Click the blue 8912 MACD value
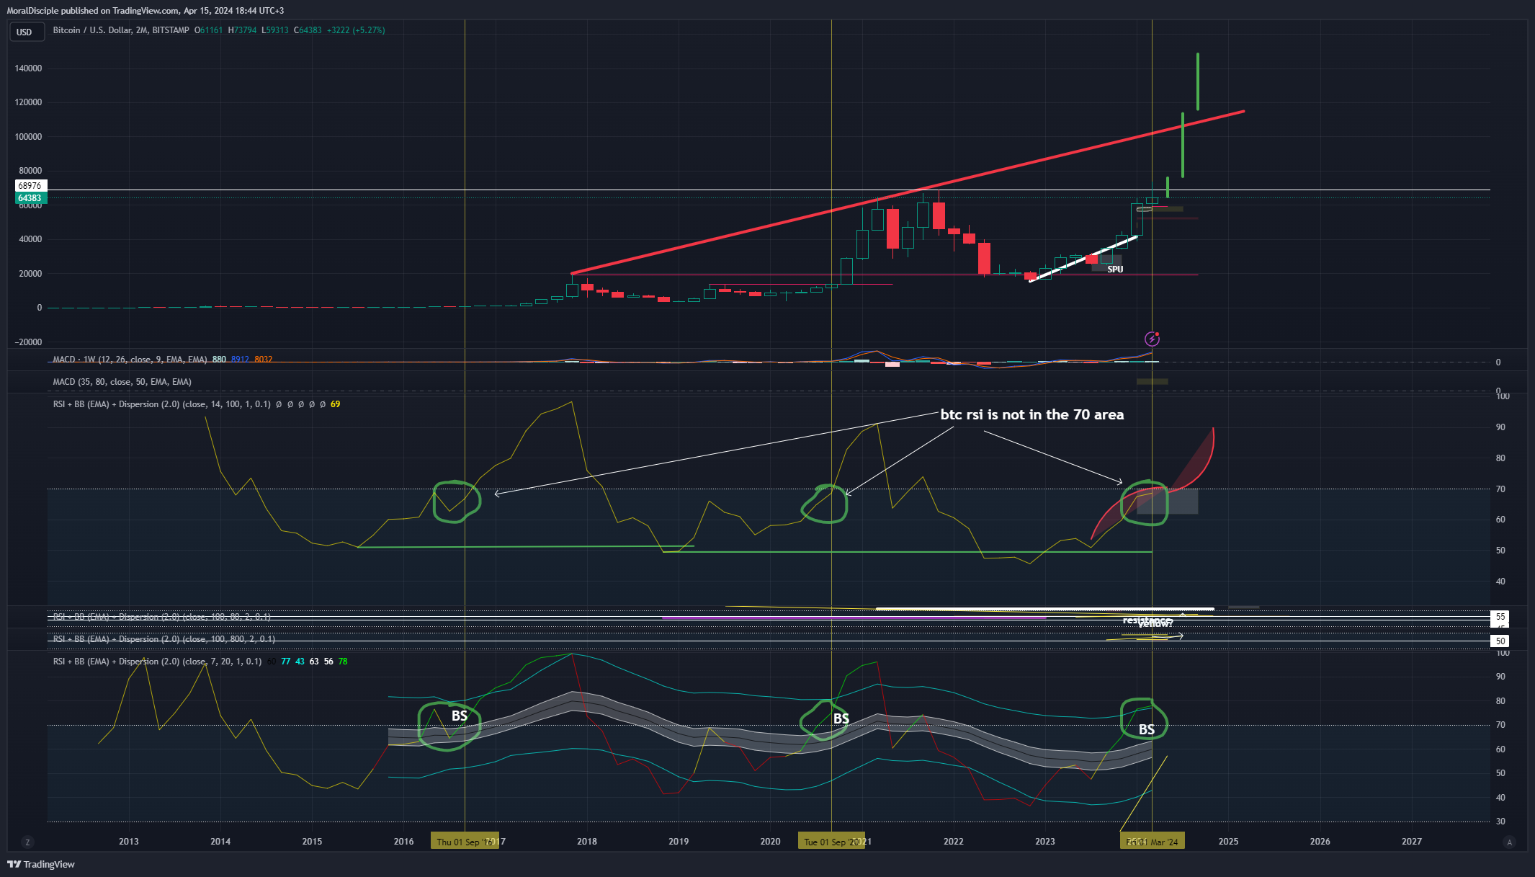This screenshot has width=1535, height=877. [x=240, y=359]
